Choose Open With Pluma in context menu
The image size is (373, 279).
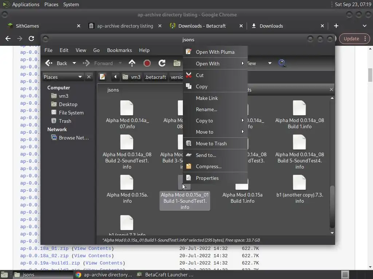pyautogui.click(x=215, y=52)
